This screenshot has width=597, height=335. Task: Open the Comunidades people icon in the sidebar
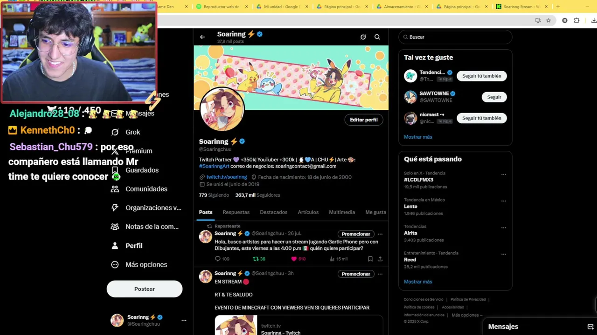pos(115,189)
